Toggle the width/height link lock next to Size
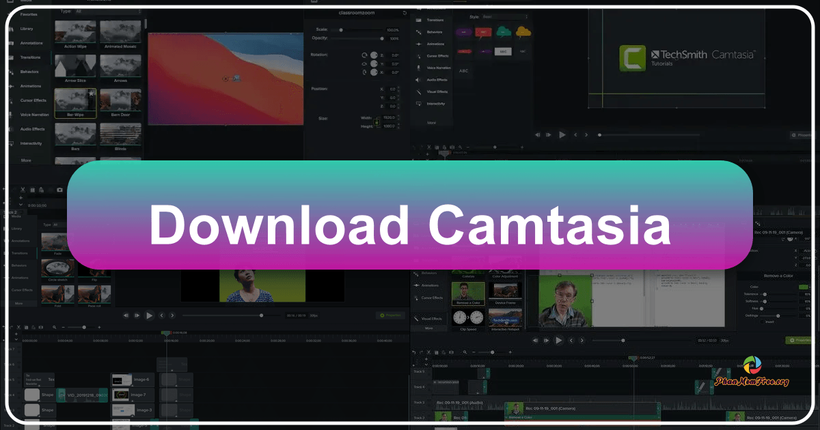The height and width of the screenshot is (430, 820). 377,122
